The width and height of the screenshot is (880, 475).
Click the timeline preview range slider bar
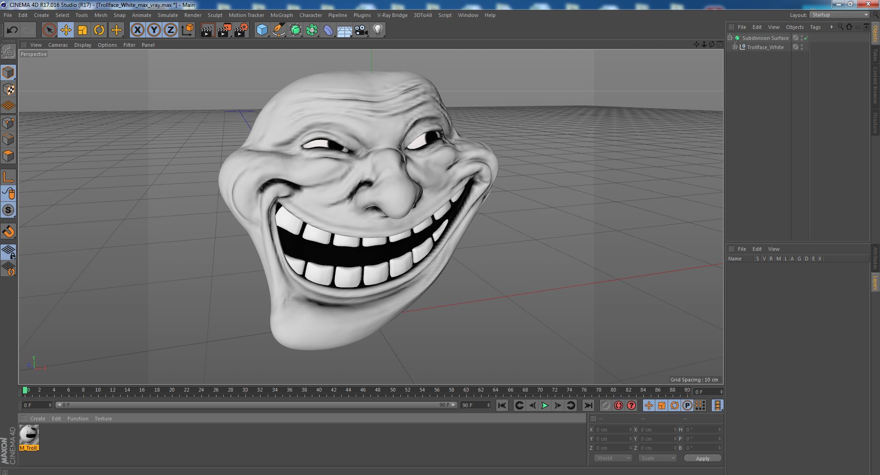click(256, 405)
